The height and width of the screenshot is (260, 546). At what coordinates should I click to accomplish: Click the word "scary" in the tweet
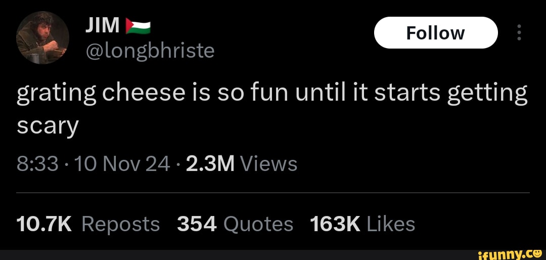point(48,126)
